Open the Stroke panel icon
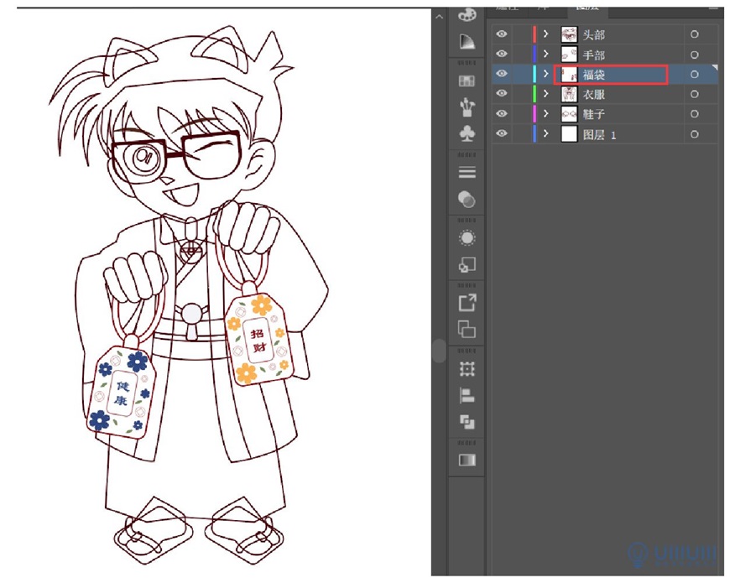730x583 pixels. click(x=467, y=172)
